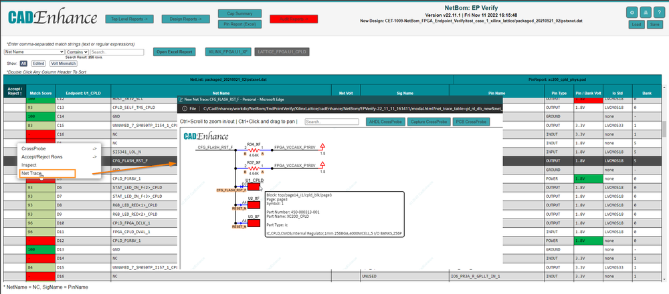669x294 pixels.
Task: Open the Net Name column selector dropdown
Action: coord(34,52)
